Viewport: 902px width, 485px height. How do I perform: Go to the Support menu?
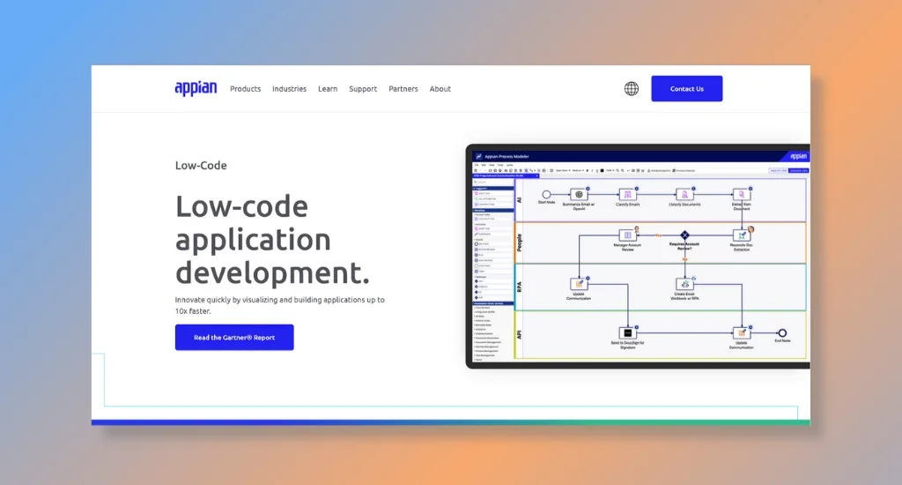pos(362,89)
